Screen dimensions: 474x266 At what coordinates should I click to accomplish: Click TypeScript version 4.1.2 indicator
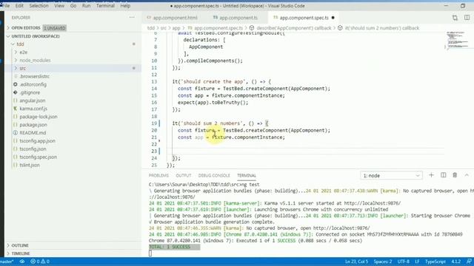456,262
